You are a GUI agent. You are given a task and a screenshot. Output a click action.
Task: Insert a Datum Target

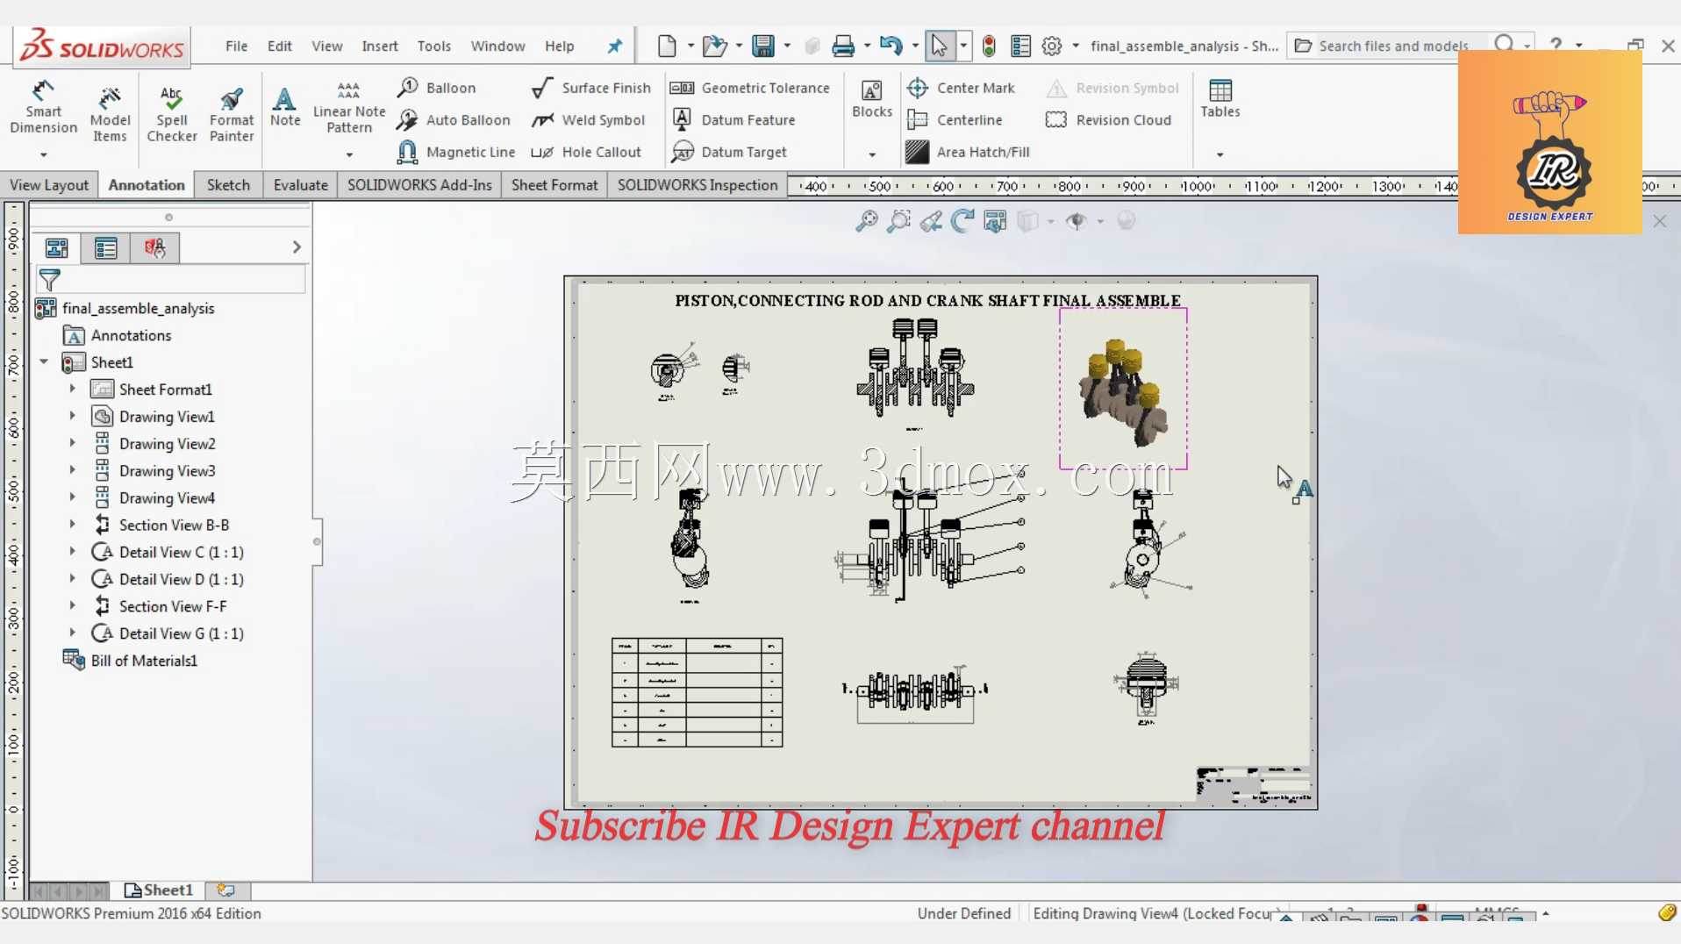729,152
